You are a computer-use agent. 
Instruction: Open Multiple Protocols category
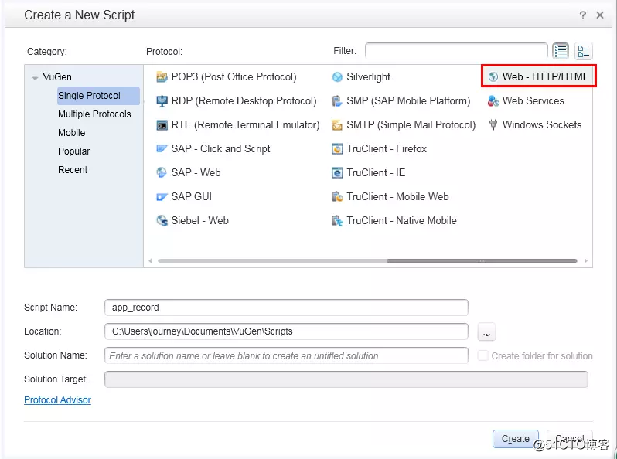tap(94, 114)
